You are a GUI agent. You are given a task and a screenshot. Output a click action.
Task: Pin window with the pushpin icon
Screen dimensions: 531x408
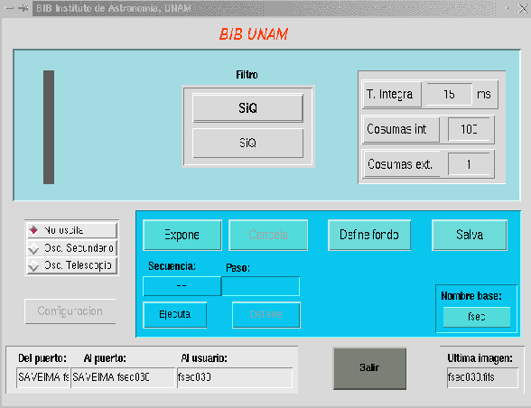coord(23,8)
